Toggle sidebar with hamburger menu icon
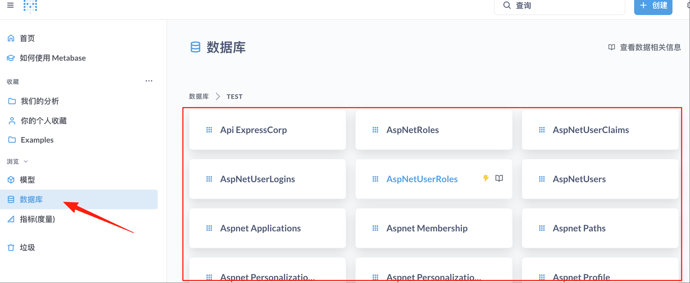This screenshot has width=690, height=283. [x=10, y=5]
